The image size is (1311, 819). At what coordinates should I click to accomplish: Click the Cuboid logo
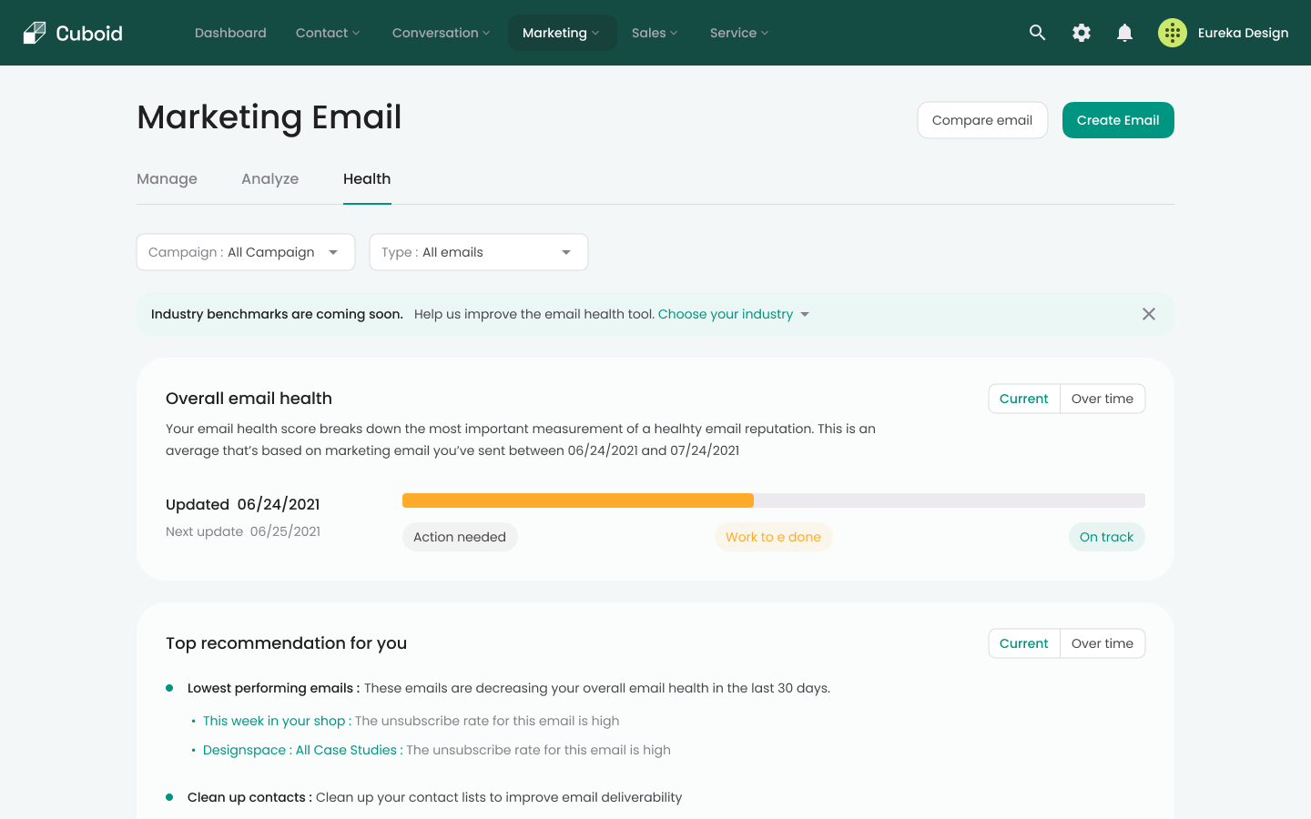tap(72, 33)
